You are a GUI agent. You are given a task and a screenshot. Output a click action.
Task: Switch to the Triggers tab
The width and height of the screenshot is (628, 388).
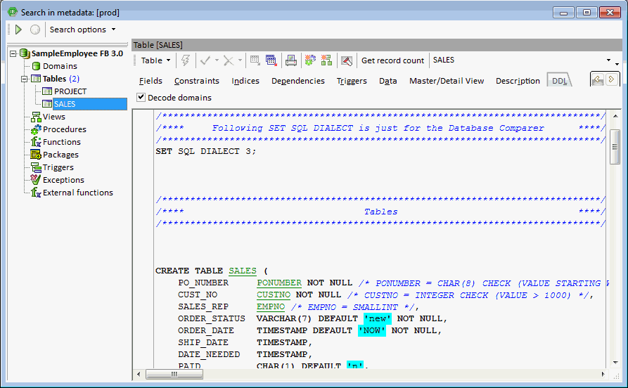click(x=352, y=81)
